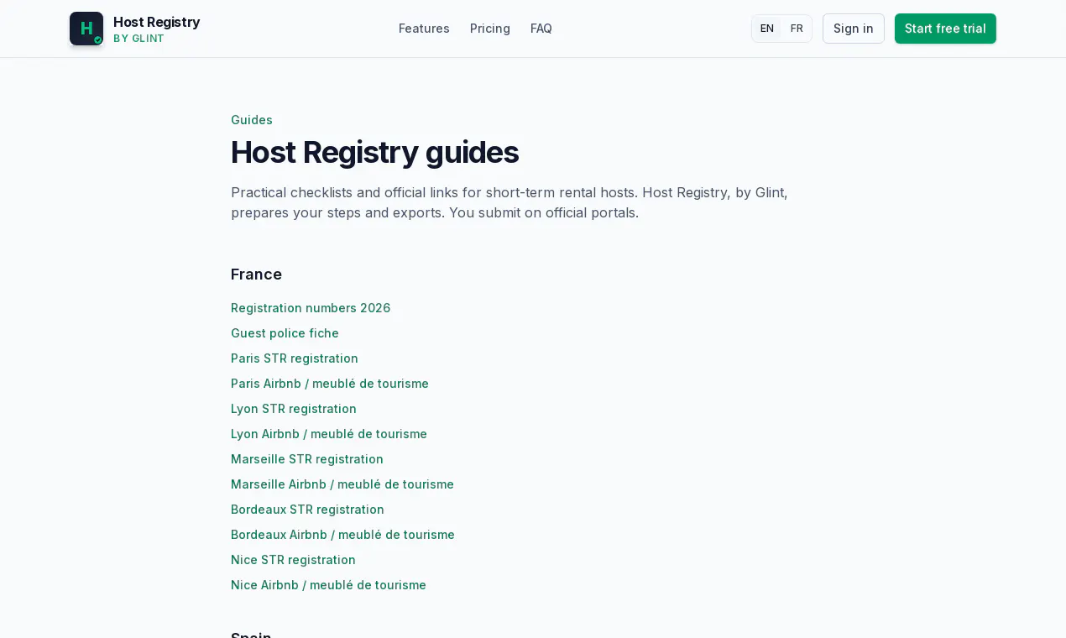Open Bordeaux STR registration guide

click(x=307, y=510)
